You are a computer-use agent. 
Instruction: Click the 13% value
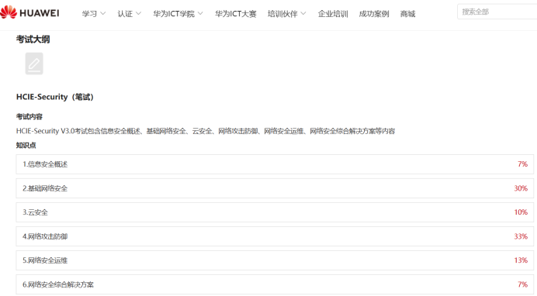click(x=521, y=260)
